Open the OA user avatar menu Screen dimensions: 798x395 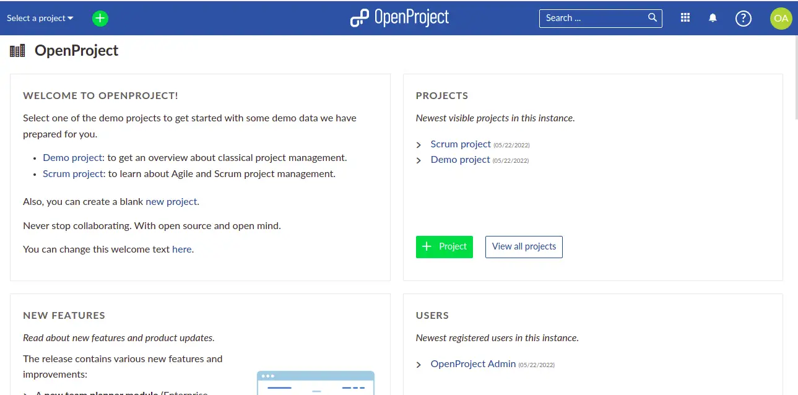[781, 19]
